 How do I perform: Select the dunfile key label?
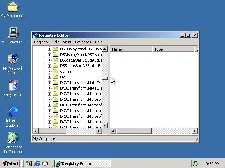point(66,71)
